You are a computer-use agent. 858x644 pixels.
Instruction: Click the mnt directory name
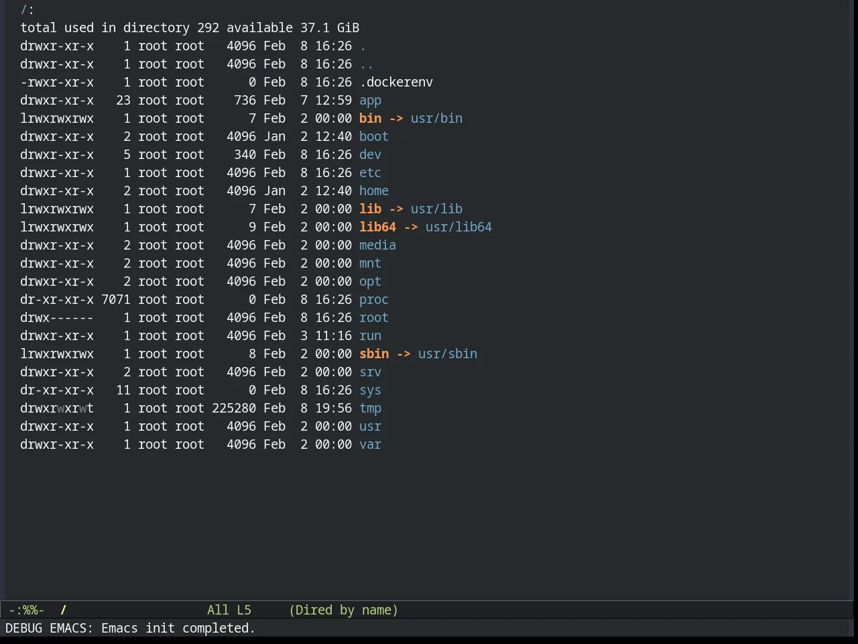pos(370,264)
